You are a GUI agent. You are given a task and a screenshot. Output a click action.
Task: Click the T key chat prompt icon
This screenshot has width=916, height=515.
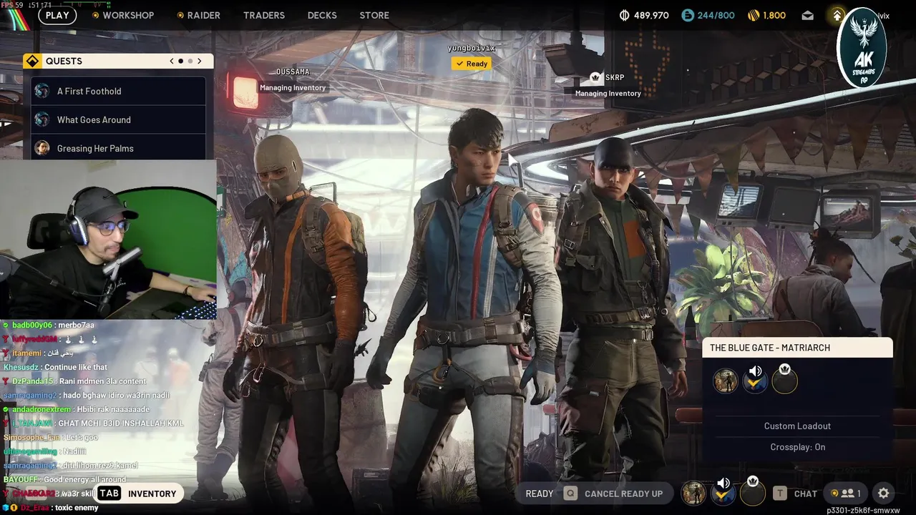pyautogui.click(x=780, y=494)
